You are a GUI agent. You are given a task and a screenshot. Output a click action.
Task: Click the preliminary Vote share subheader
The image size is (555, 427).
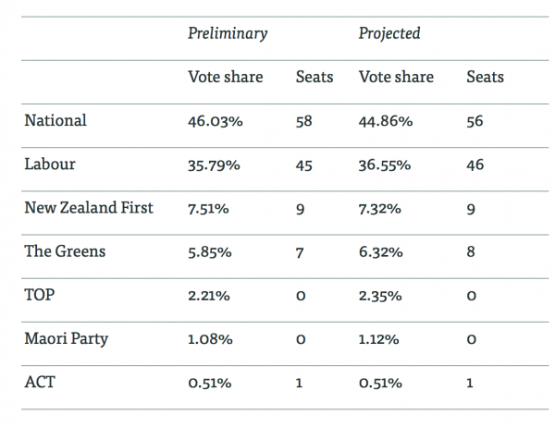pos(226,77)
